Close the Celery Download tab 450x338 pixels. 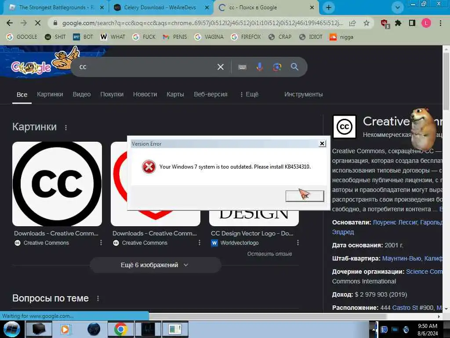click(207, 8)
